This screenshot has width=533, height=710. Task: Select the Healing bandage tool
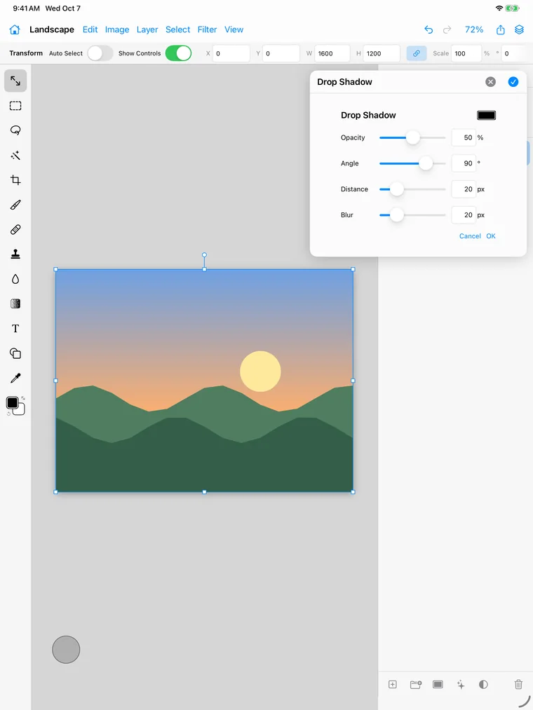coord(15,230)
